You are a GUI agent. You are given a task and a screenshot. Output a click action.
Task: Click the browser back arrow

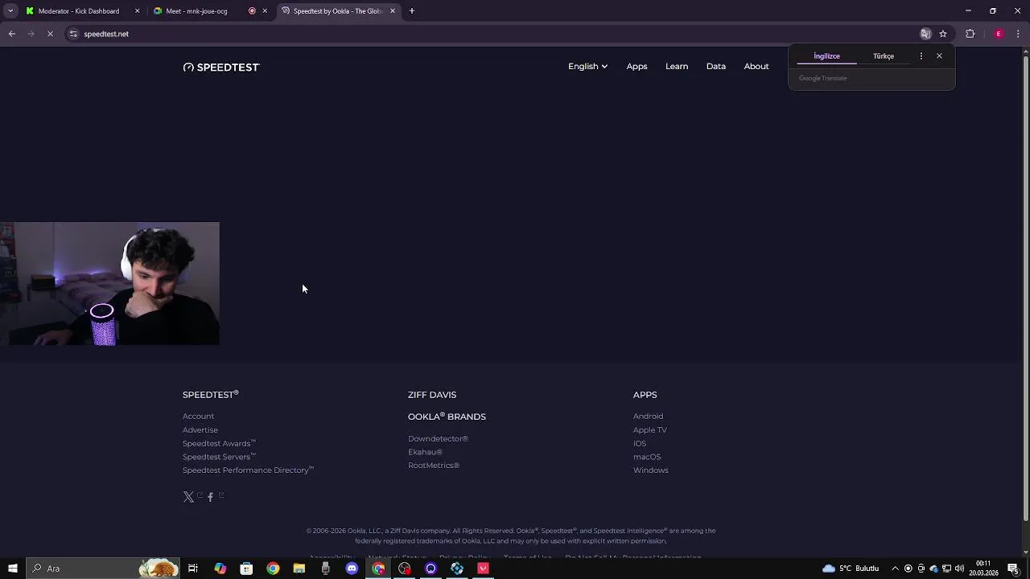tap(12, 34)
